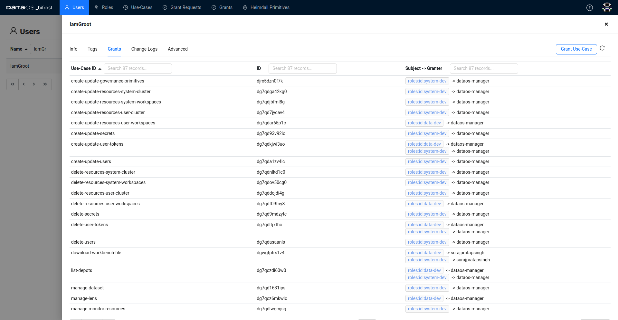This screenshot has height=320, width=618.
Task: Select the delete-secrets use-case
Action: (x=85, y=214)
